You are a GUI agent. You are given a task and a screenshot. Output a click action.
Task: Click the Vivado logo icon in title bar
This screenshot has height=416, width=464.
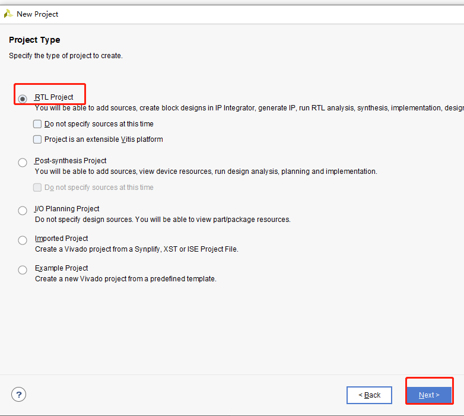8,14
